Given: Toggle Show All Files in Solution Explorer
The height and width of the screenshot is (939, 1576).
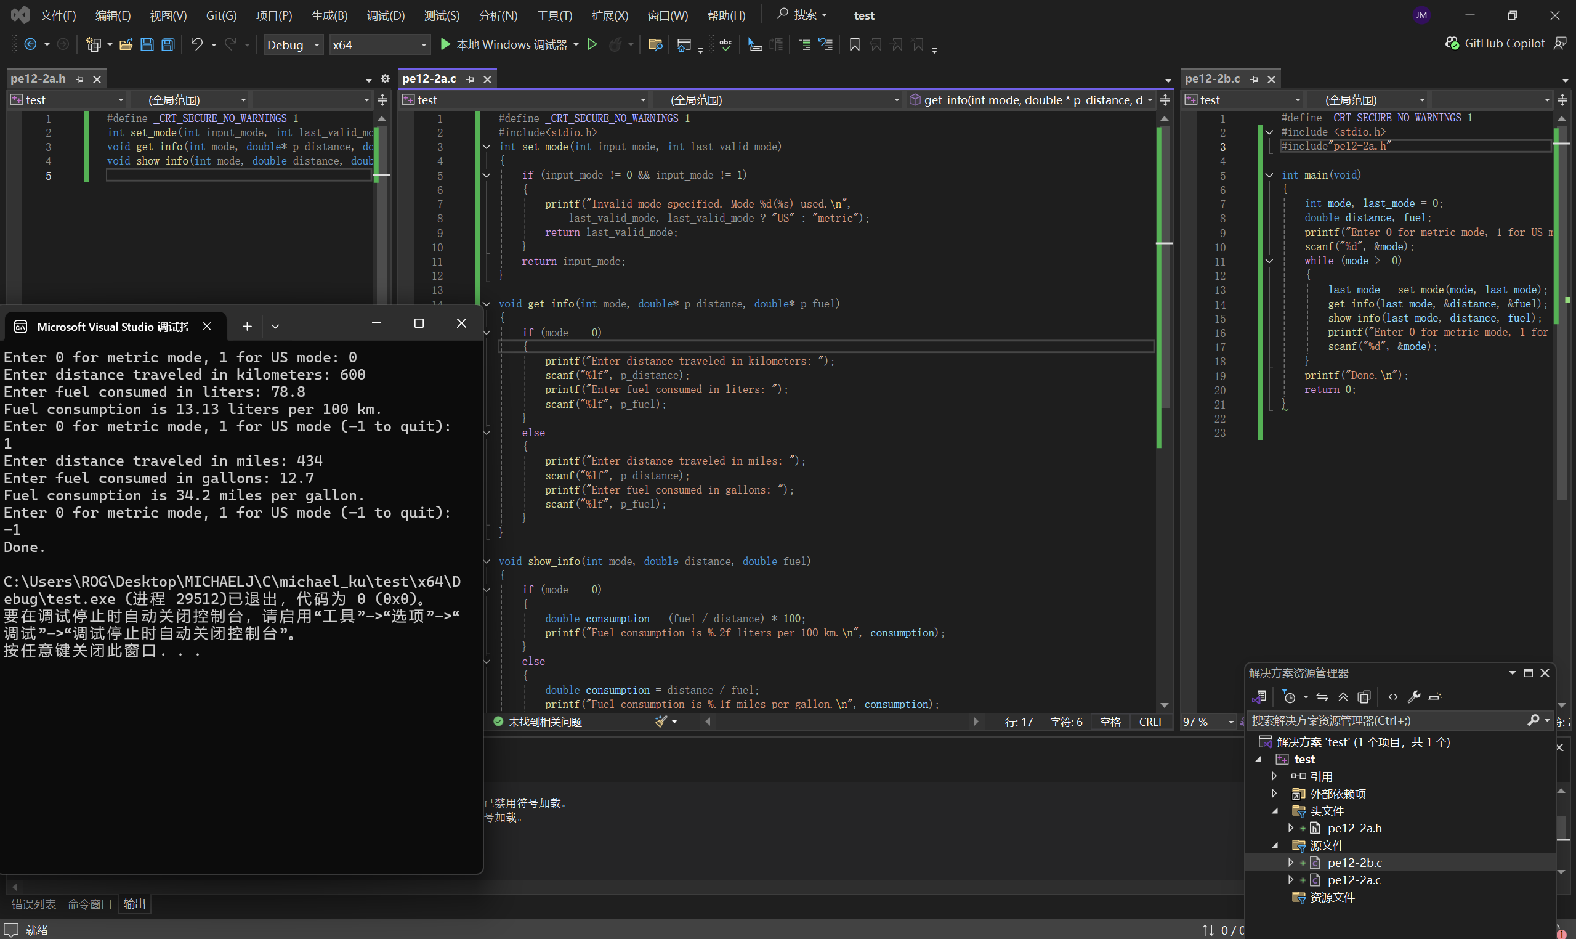Looking at the screenshot, I should 1364,697.
